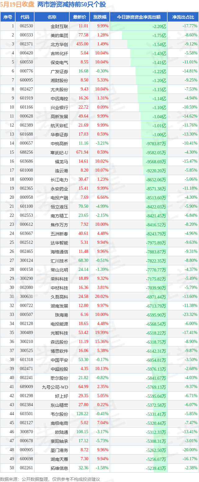This screenshot has width=199, height=482.
Task: Select stock name 湘财股份
Action: coord(60,80)
